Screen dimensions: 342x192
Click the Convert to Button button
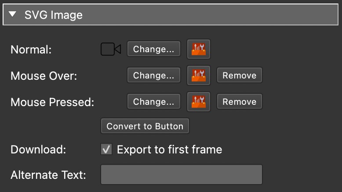pos(145,126)
